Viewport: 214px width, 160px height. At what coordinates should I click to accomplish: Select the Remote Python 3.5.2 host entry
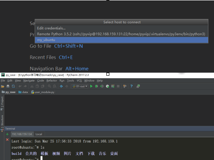121,34
